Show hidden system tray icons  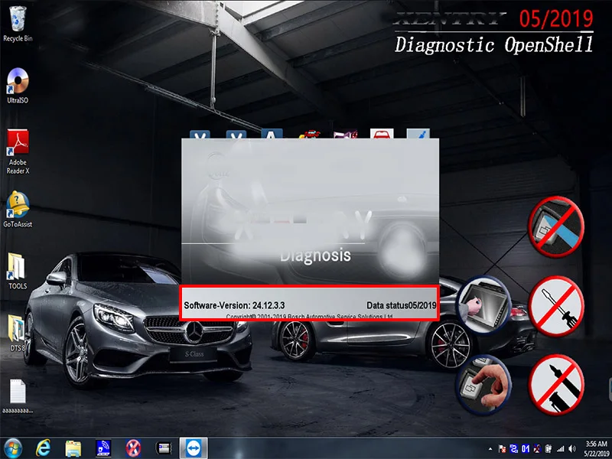490,449
